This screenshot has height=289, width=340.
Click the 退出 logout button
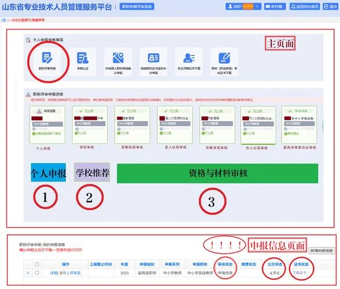330,6
